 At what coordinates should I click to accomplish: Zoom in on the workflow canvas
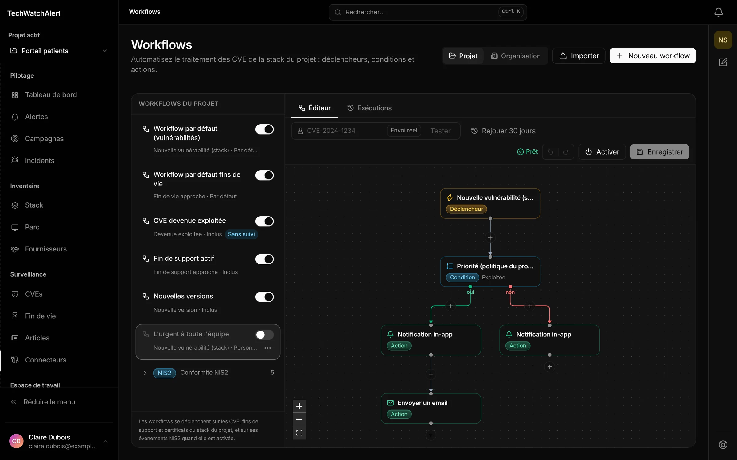[x=299, y=406]
